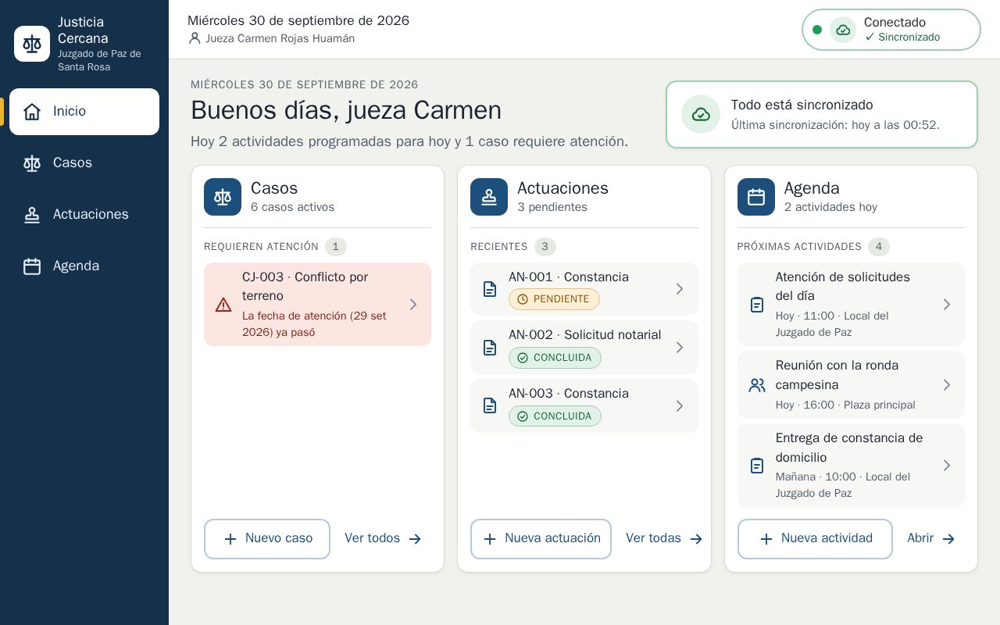Follow the 'Ver todas' link in Actuaciones
Viewport: 1000px width, 625px height.
click(x=664, y=539)
